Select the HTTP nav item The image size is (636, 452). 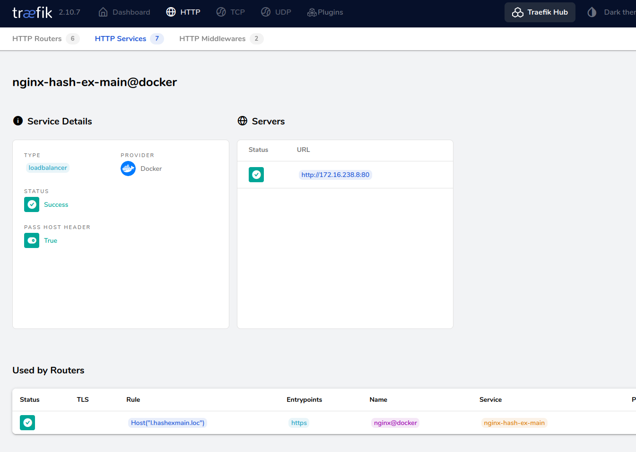click(183, 12)
